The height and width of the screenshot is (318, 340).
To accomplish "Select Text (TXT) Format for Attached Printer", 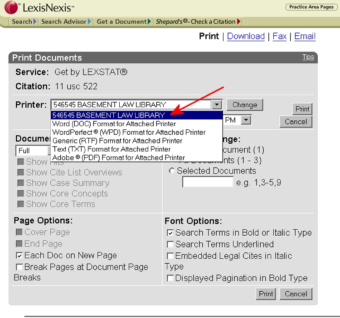I will [112, 149].
